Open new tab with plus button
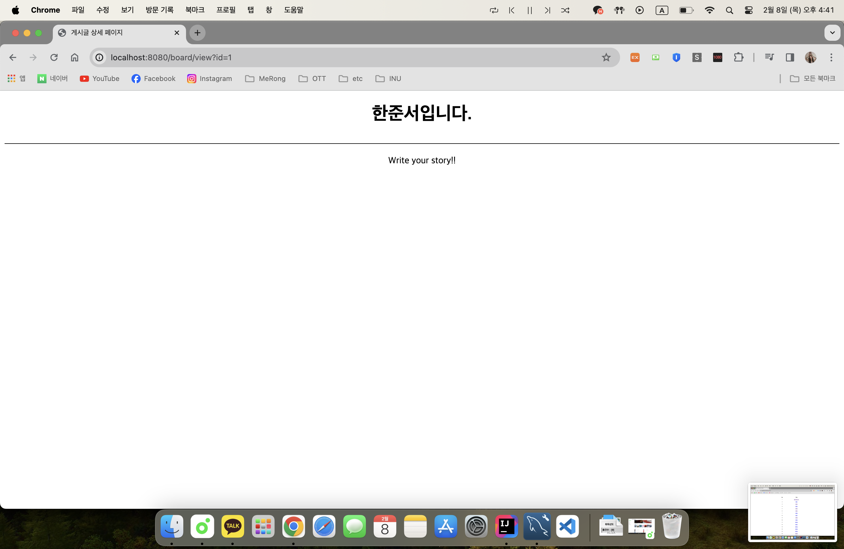 tap(198, 33)
